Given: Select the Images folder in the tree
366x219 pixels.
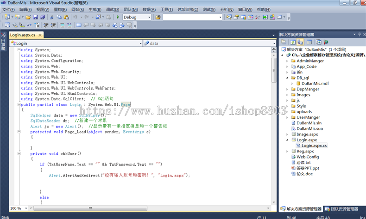Looking at the screenshot, I should click(x=303, y=95).
